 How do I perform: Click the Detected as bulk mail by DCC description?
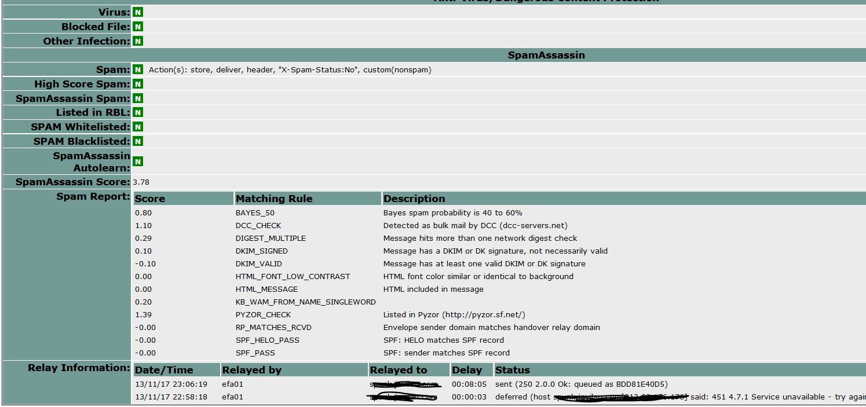click(x=476, y=226)
